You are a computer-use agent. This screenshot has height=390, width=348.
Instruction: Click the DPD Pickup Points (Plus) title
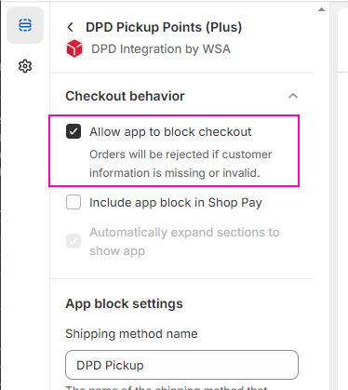click(164, 27)
